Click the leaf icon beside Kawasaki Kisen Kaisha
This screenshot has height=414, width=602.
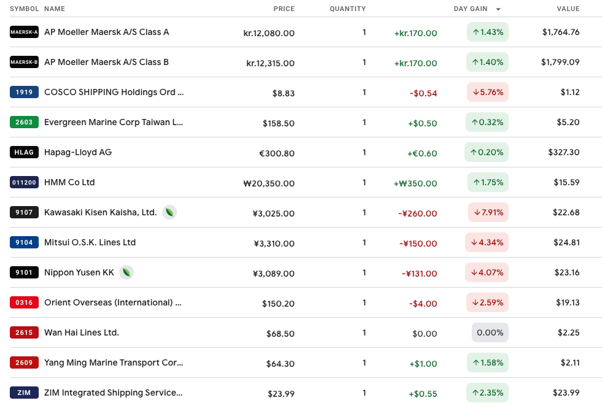click(x=169, y=212)
